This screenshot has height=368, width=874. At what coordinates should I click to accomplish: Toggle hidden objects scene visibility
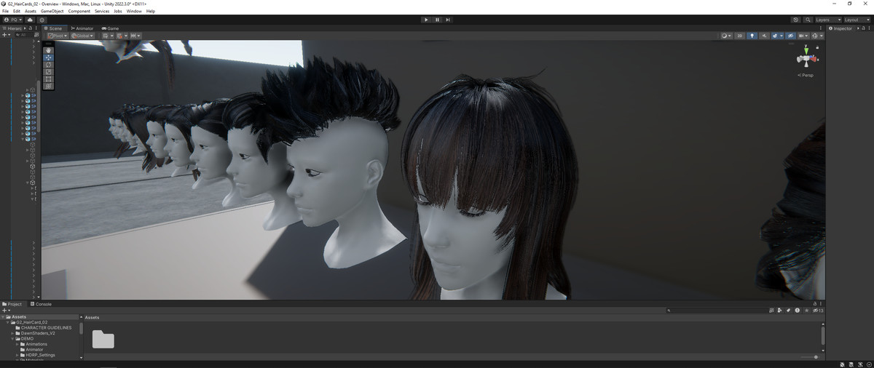[790, 36]
